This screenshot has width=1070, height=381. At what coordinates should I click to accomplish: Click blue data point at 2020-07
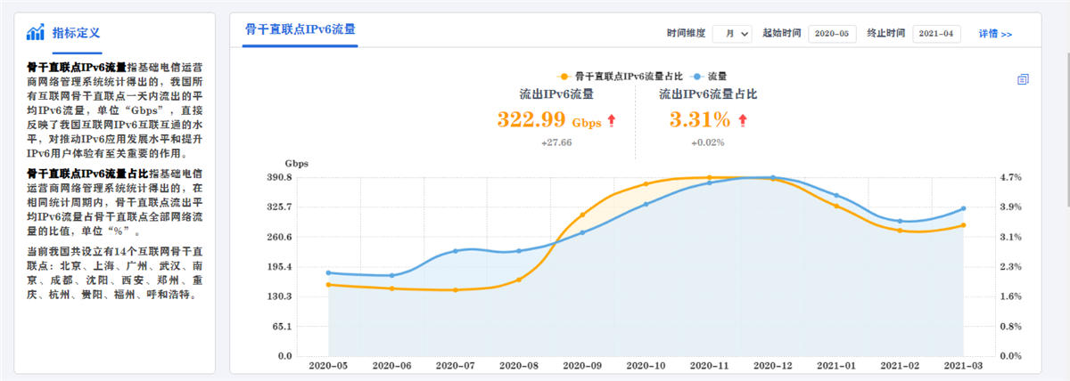(x=455, y=251)
